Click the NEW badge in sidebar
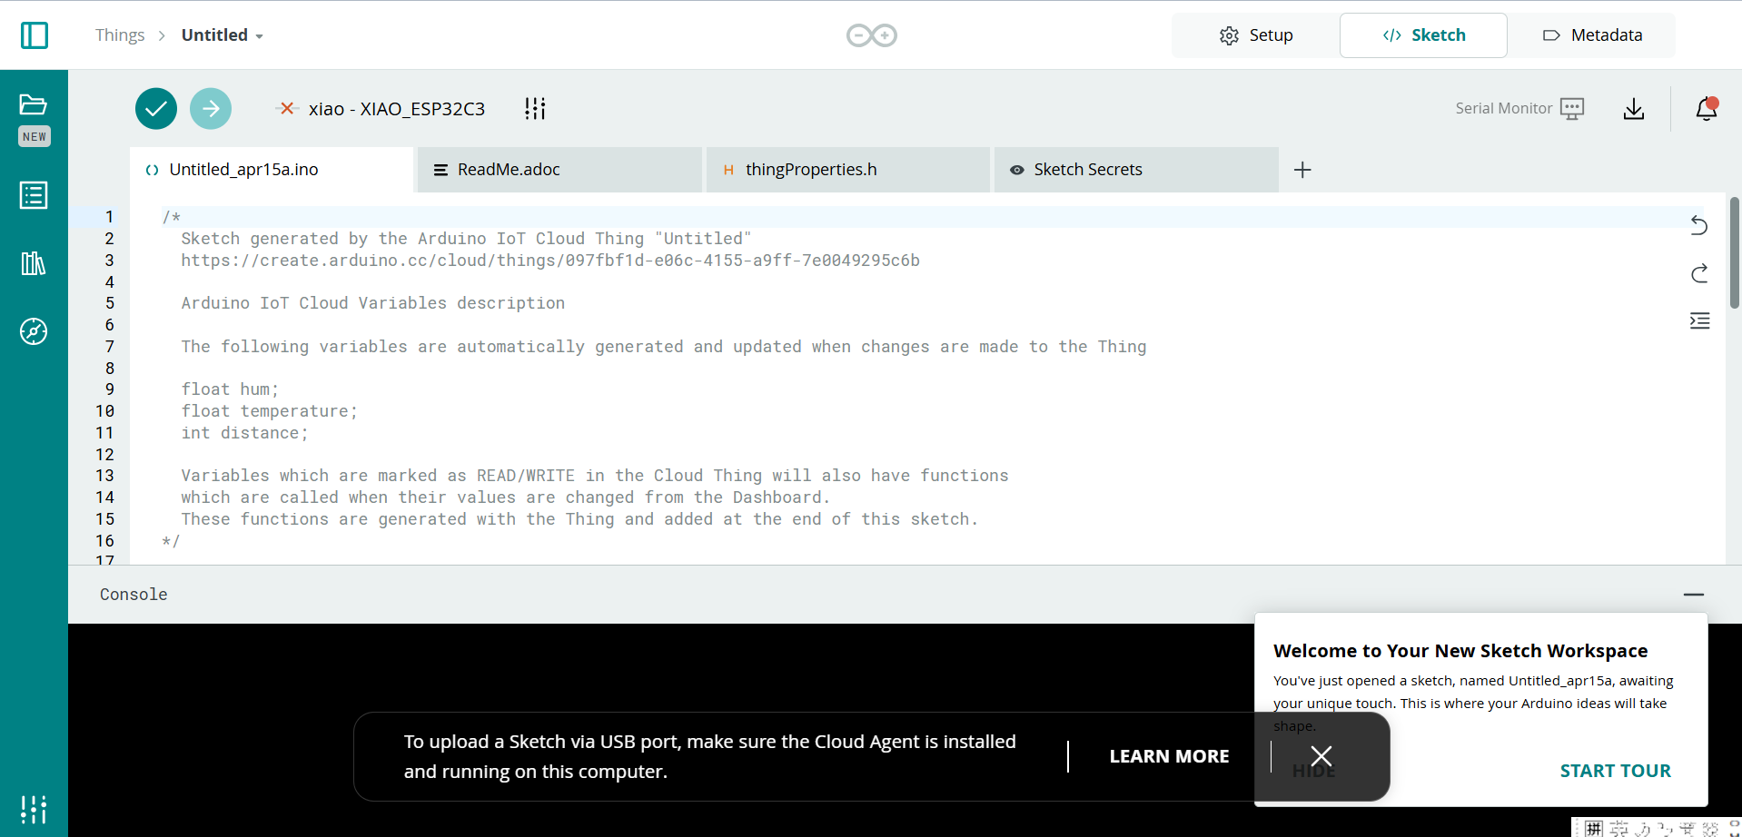The image size is (1742, 837). tap(35, 136)
